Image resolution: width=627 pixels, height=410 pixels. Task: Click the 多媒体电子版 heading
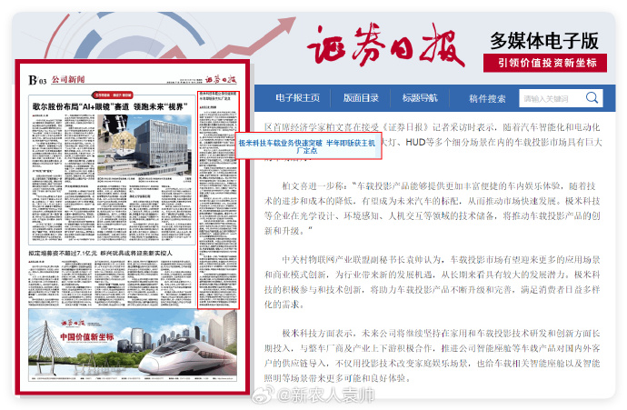tap(544, 40)
